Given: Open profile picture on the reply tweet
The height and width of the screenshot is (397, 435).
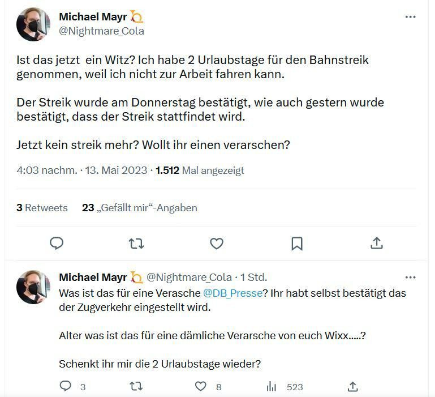Looking at the screenshot, I should [x=34, y=287].
